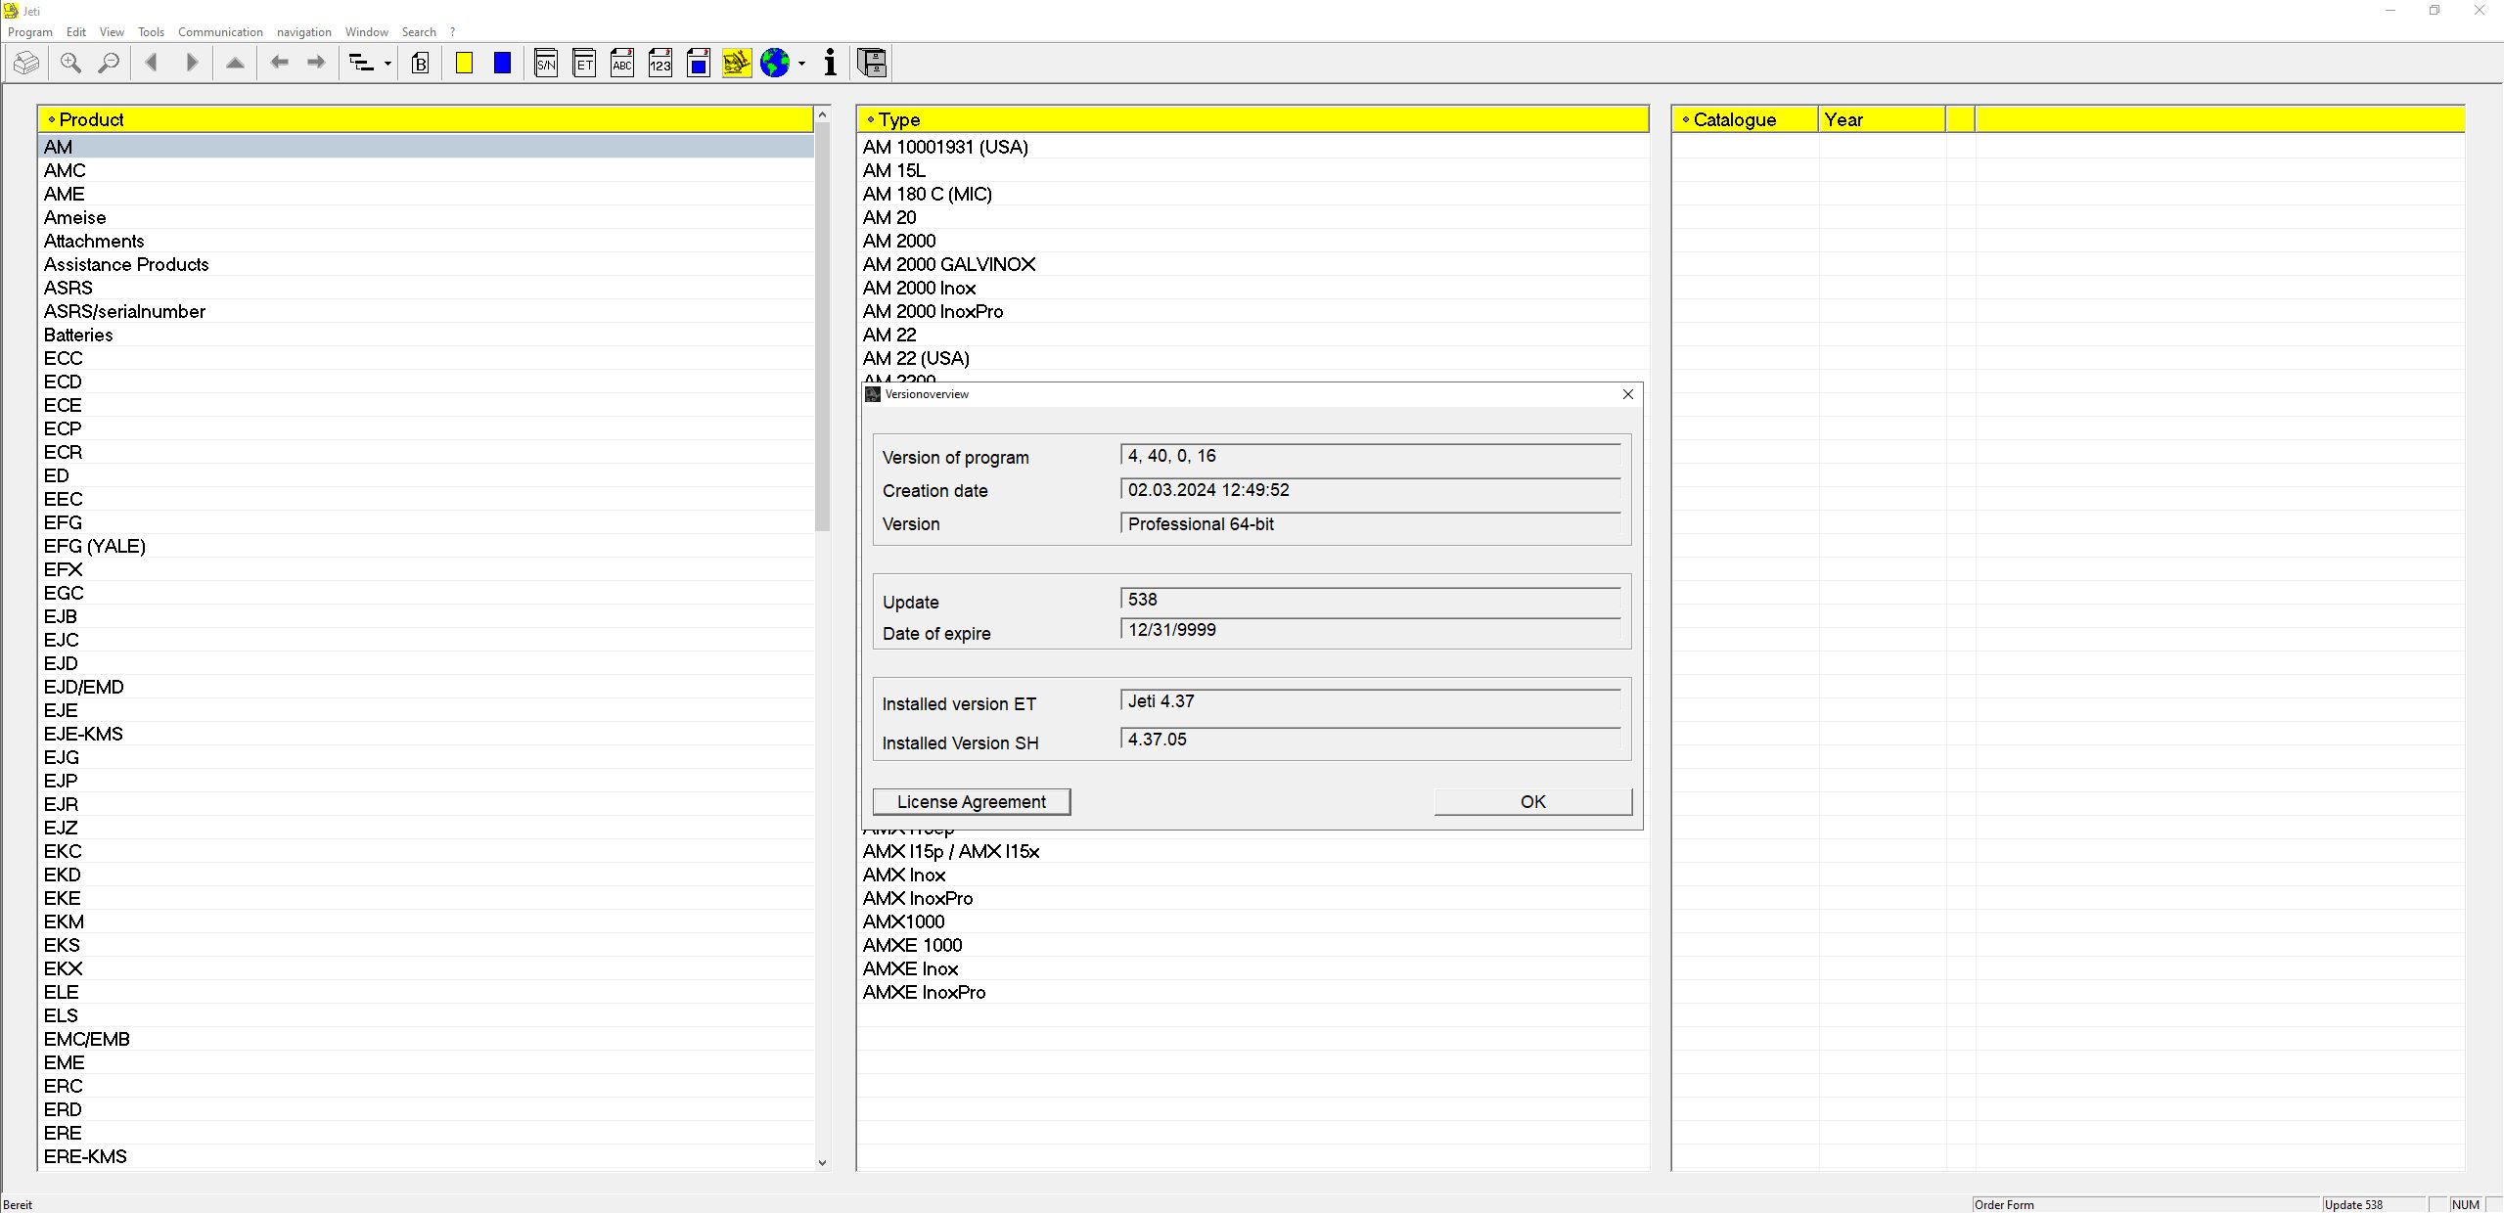Click the yellow forklift service icon
This screenshot has height=1213, width=2504.
[736, 64]
